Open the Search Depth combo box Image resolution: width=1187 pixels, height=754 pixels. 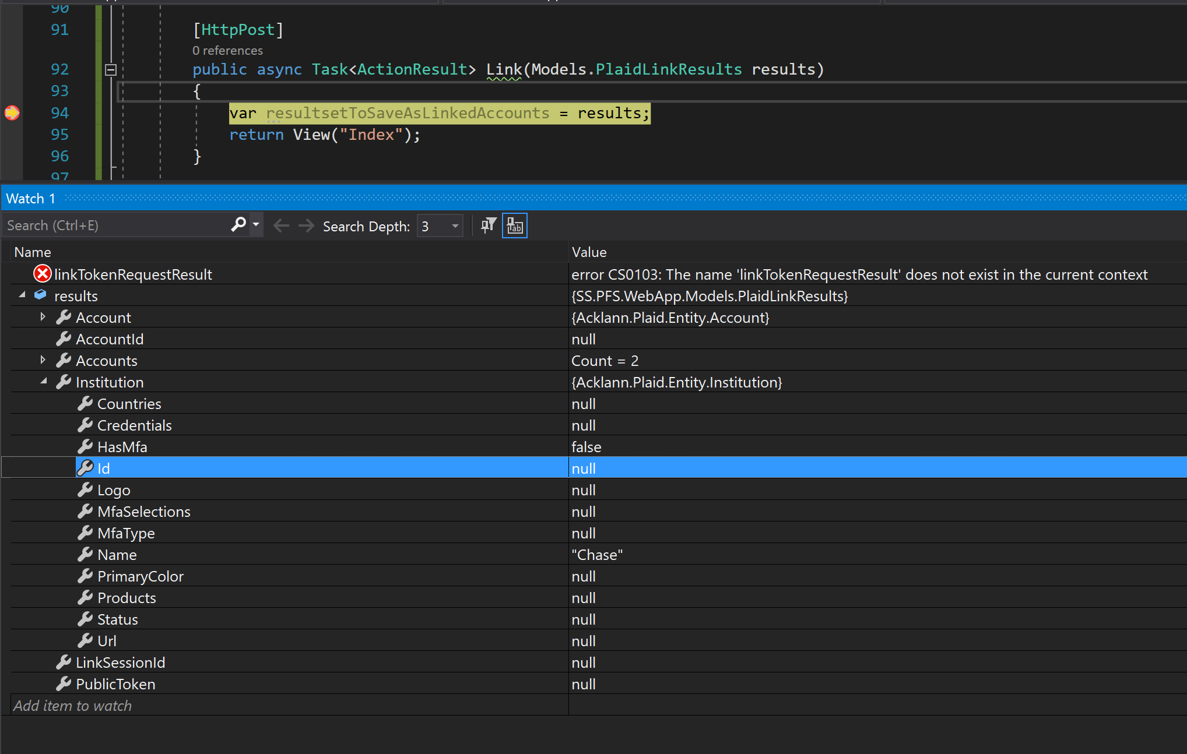click(440, 226)
